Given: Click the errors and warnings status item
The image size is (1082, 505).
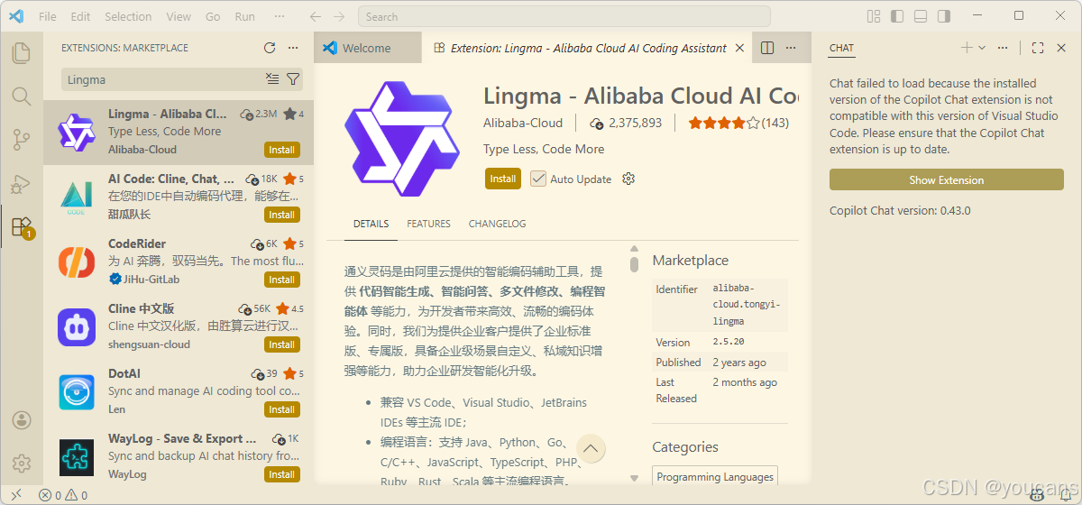Looking at the screenshot, I should [63, 495].
